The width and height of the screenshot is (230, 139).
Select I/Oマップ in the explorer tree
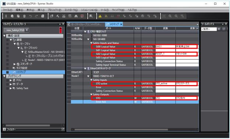(21, 72)
